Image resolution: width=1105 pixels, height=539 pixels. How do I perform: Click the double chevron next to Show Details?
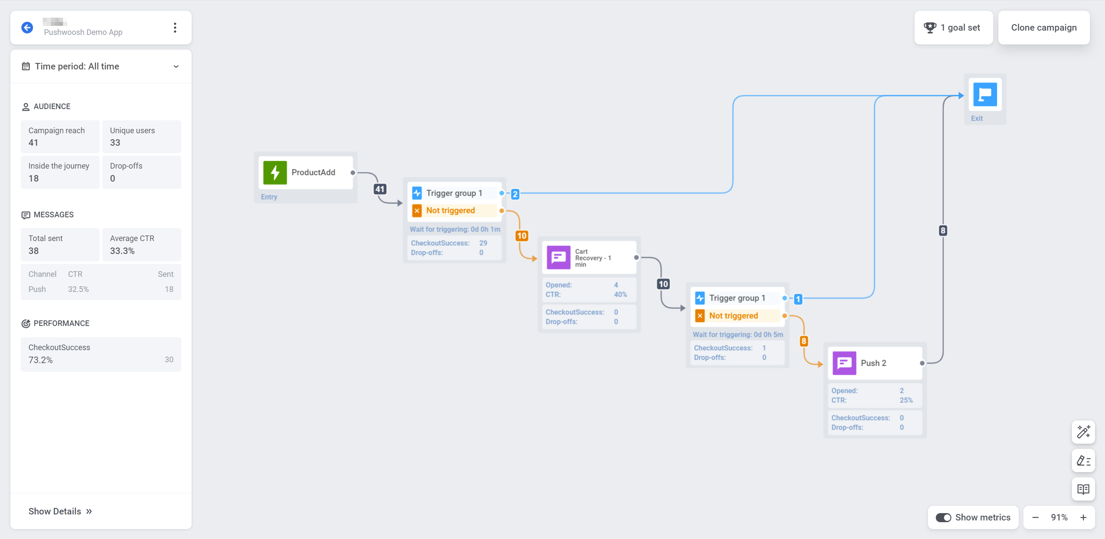click(89, 511)
